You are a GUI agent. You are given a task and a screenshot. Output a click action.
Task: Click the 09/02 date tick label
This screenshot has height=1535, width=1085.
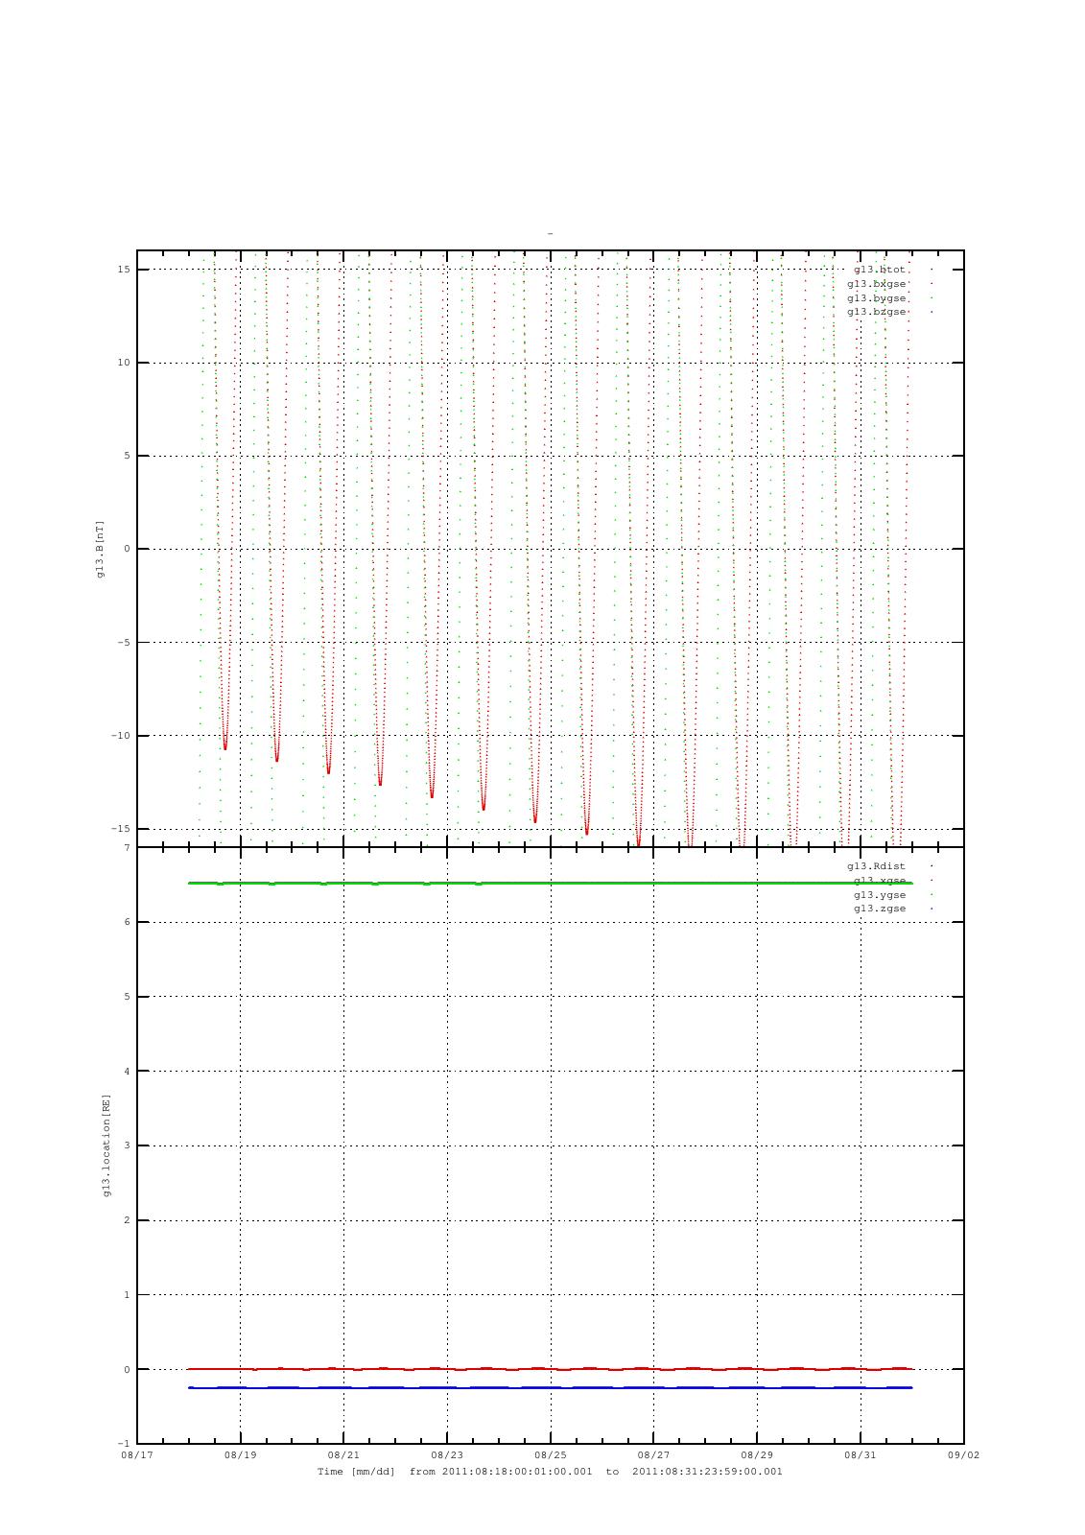click(963, 1455)
